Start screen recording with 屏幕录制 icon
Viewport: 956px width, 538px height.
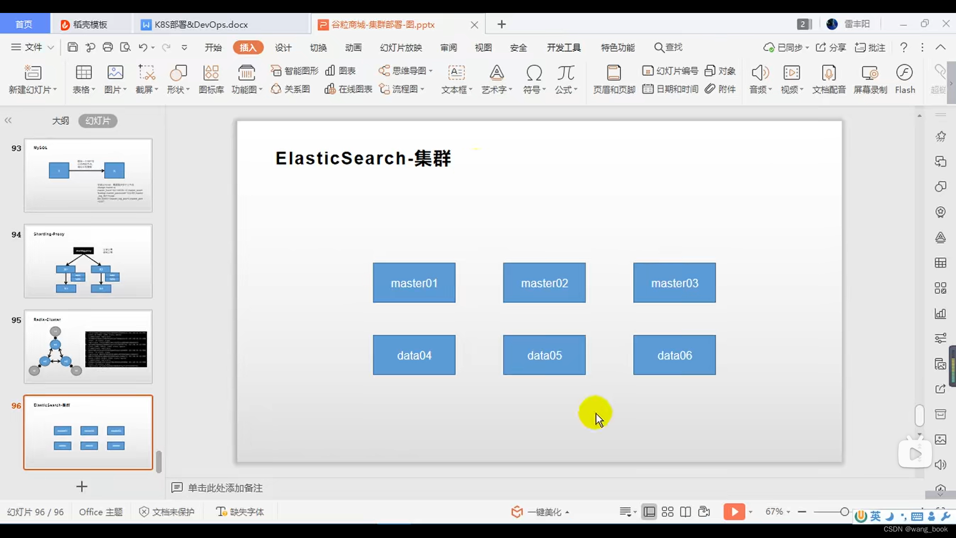870,79
